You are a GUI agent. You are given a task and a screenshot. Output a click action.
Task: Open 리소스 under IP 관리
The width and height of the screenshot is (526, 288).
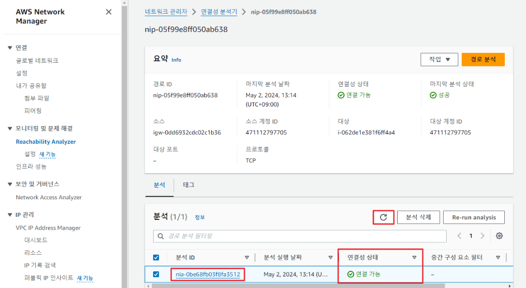[x=33, y=253]
